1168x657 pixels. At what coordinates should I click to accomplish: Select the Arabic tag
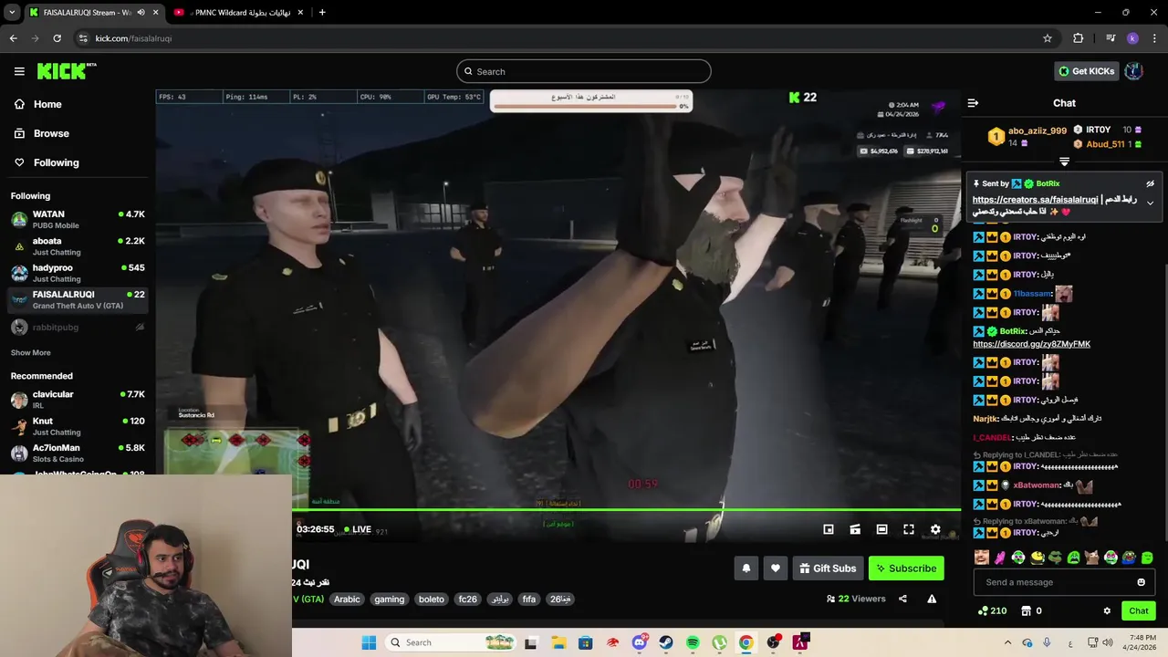pyautogui.click(x=347, y=599)
